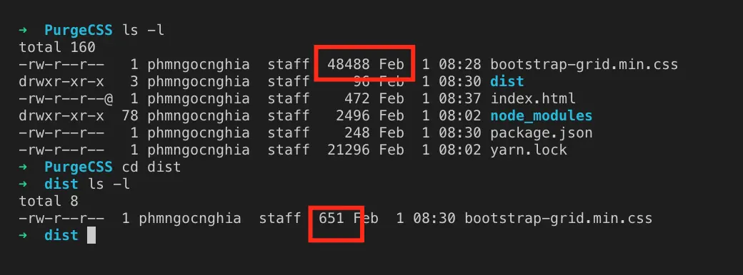Image resolution: width=743 pixels, height=275 pixels.
Task: Select the blue 'dist' directory name in listing
Action: point(507,81)
